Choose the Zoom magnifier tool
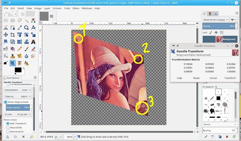Screen dimensions: 241x141 pyautogui.click(x=26, y=27)
